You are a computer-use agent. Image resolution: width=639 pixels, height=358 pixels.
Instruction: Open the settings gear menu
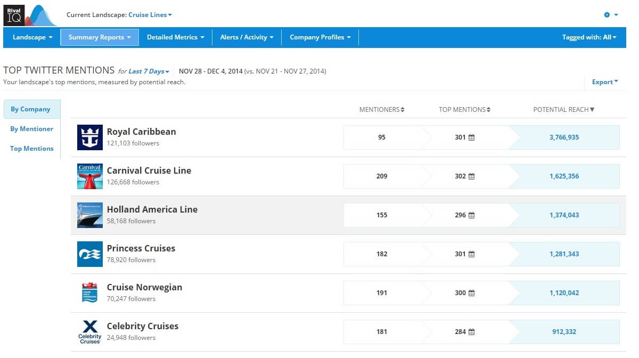(611, 15)
